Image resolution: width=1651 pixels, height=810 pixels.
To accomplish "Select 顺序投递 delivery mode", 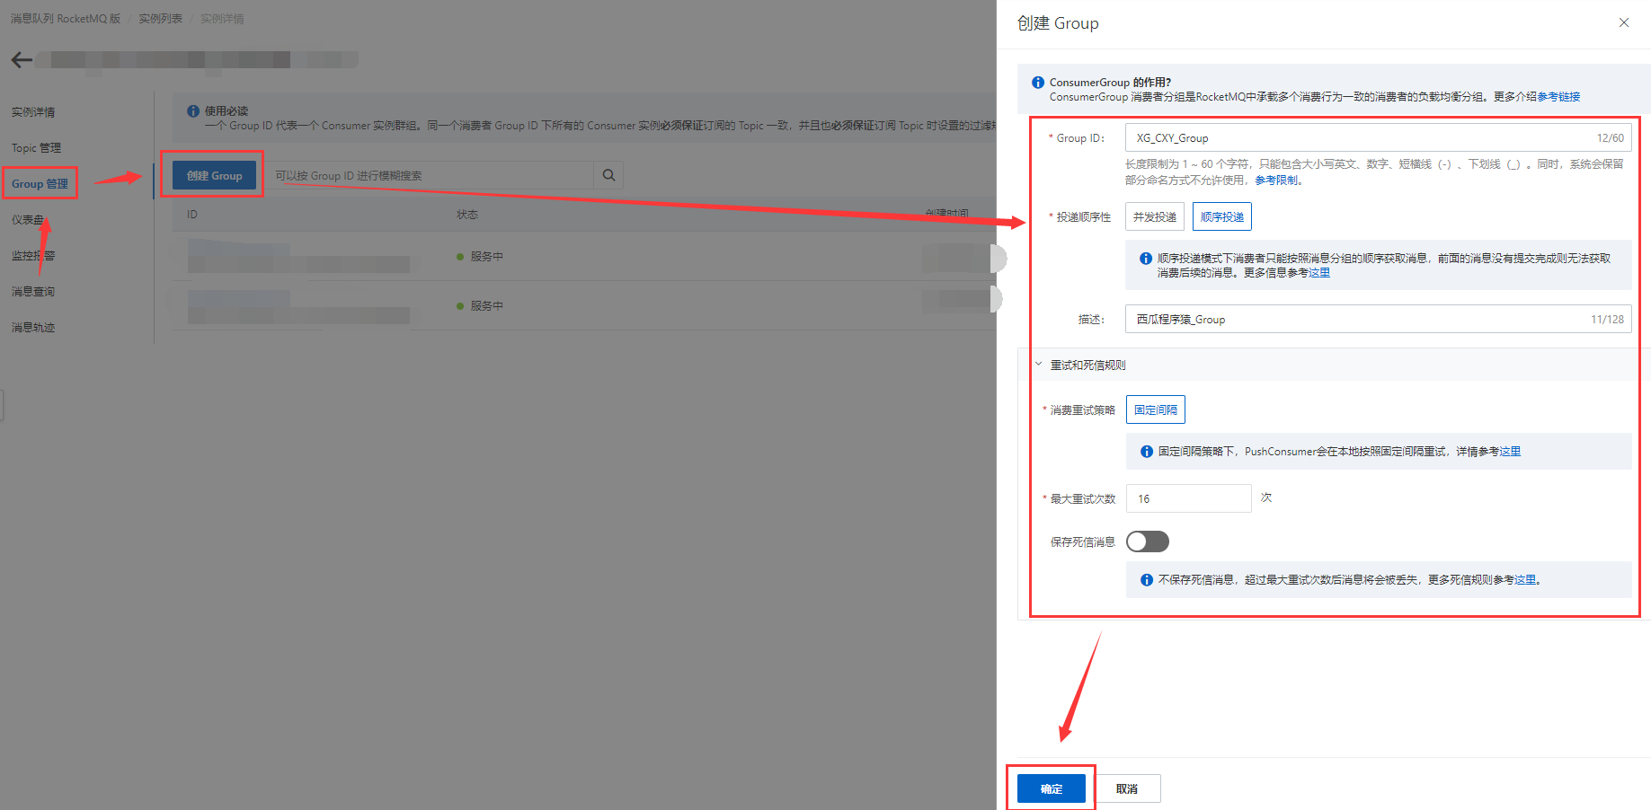I will (x=1221, y=216).
